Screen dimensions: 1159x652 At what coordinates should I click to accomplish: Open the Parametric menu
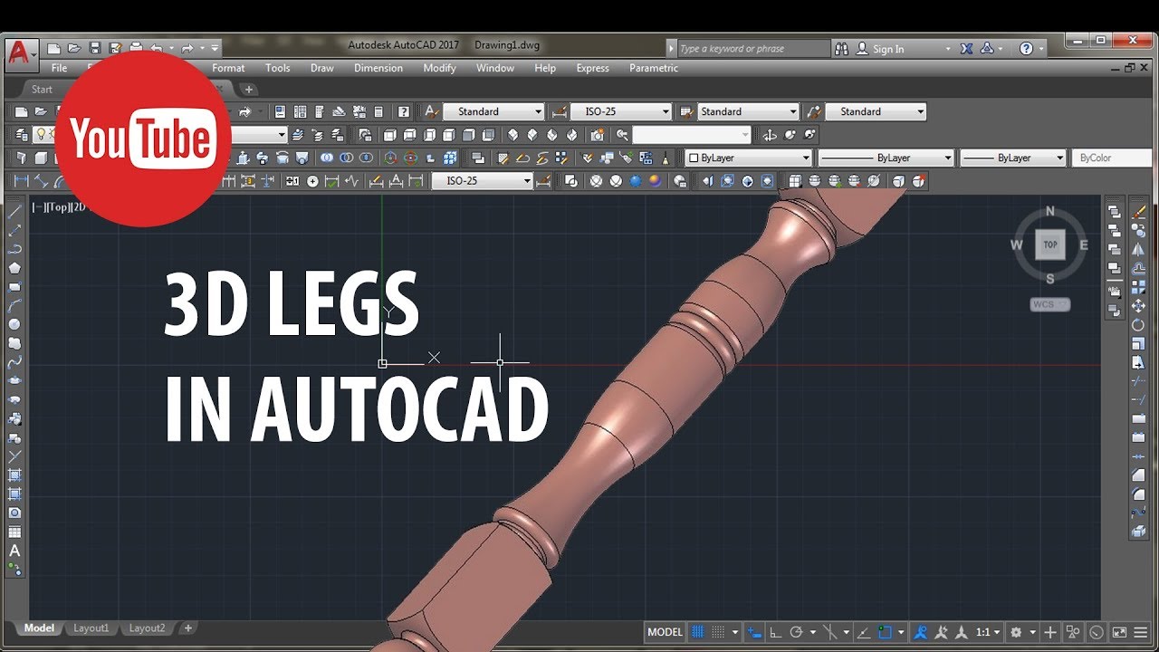point(654,68)
